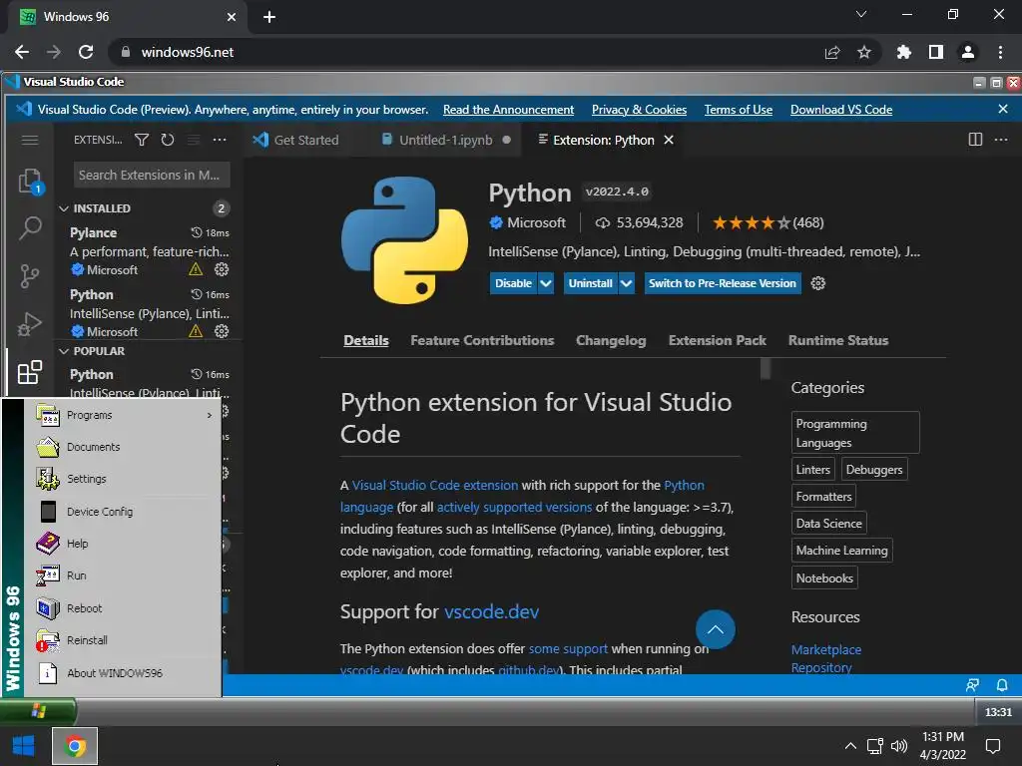This screenshot has width=1022, height=766.
Task: Open the Explorer view in activity bar
Action: (30, 182)
